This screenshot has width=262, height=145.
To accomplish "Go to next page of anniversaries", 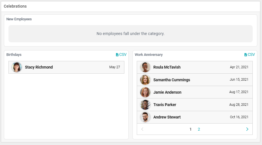I will point(247,129).
